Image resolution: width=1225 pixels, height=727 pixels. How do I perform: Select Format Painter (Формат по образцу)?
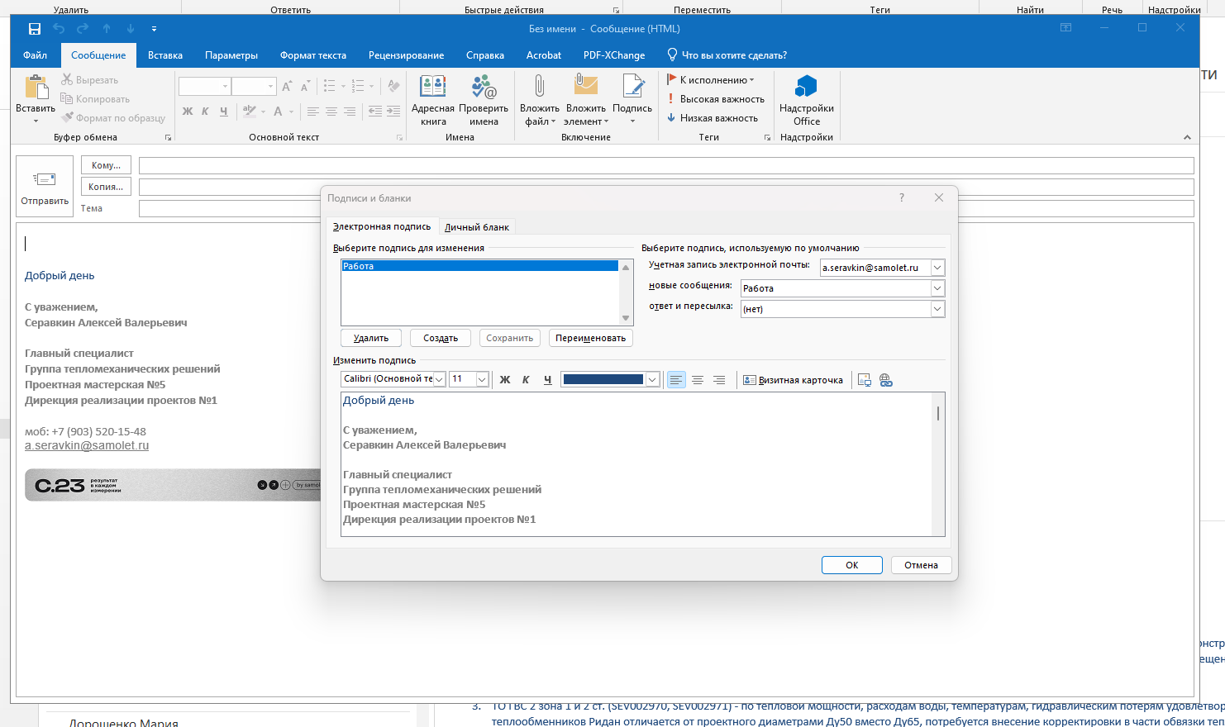114,118
